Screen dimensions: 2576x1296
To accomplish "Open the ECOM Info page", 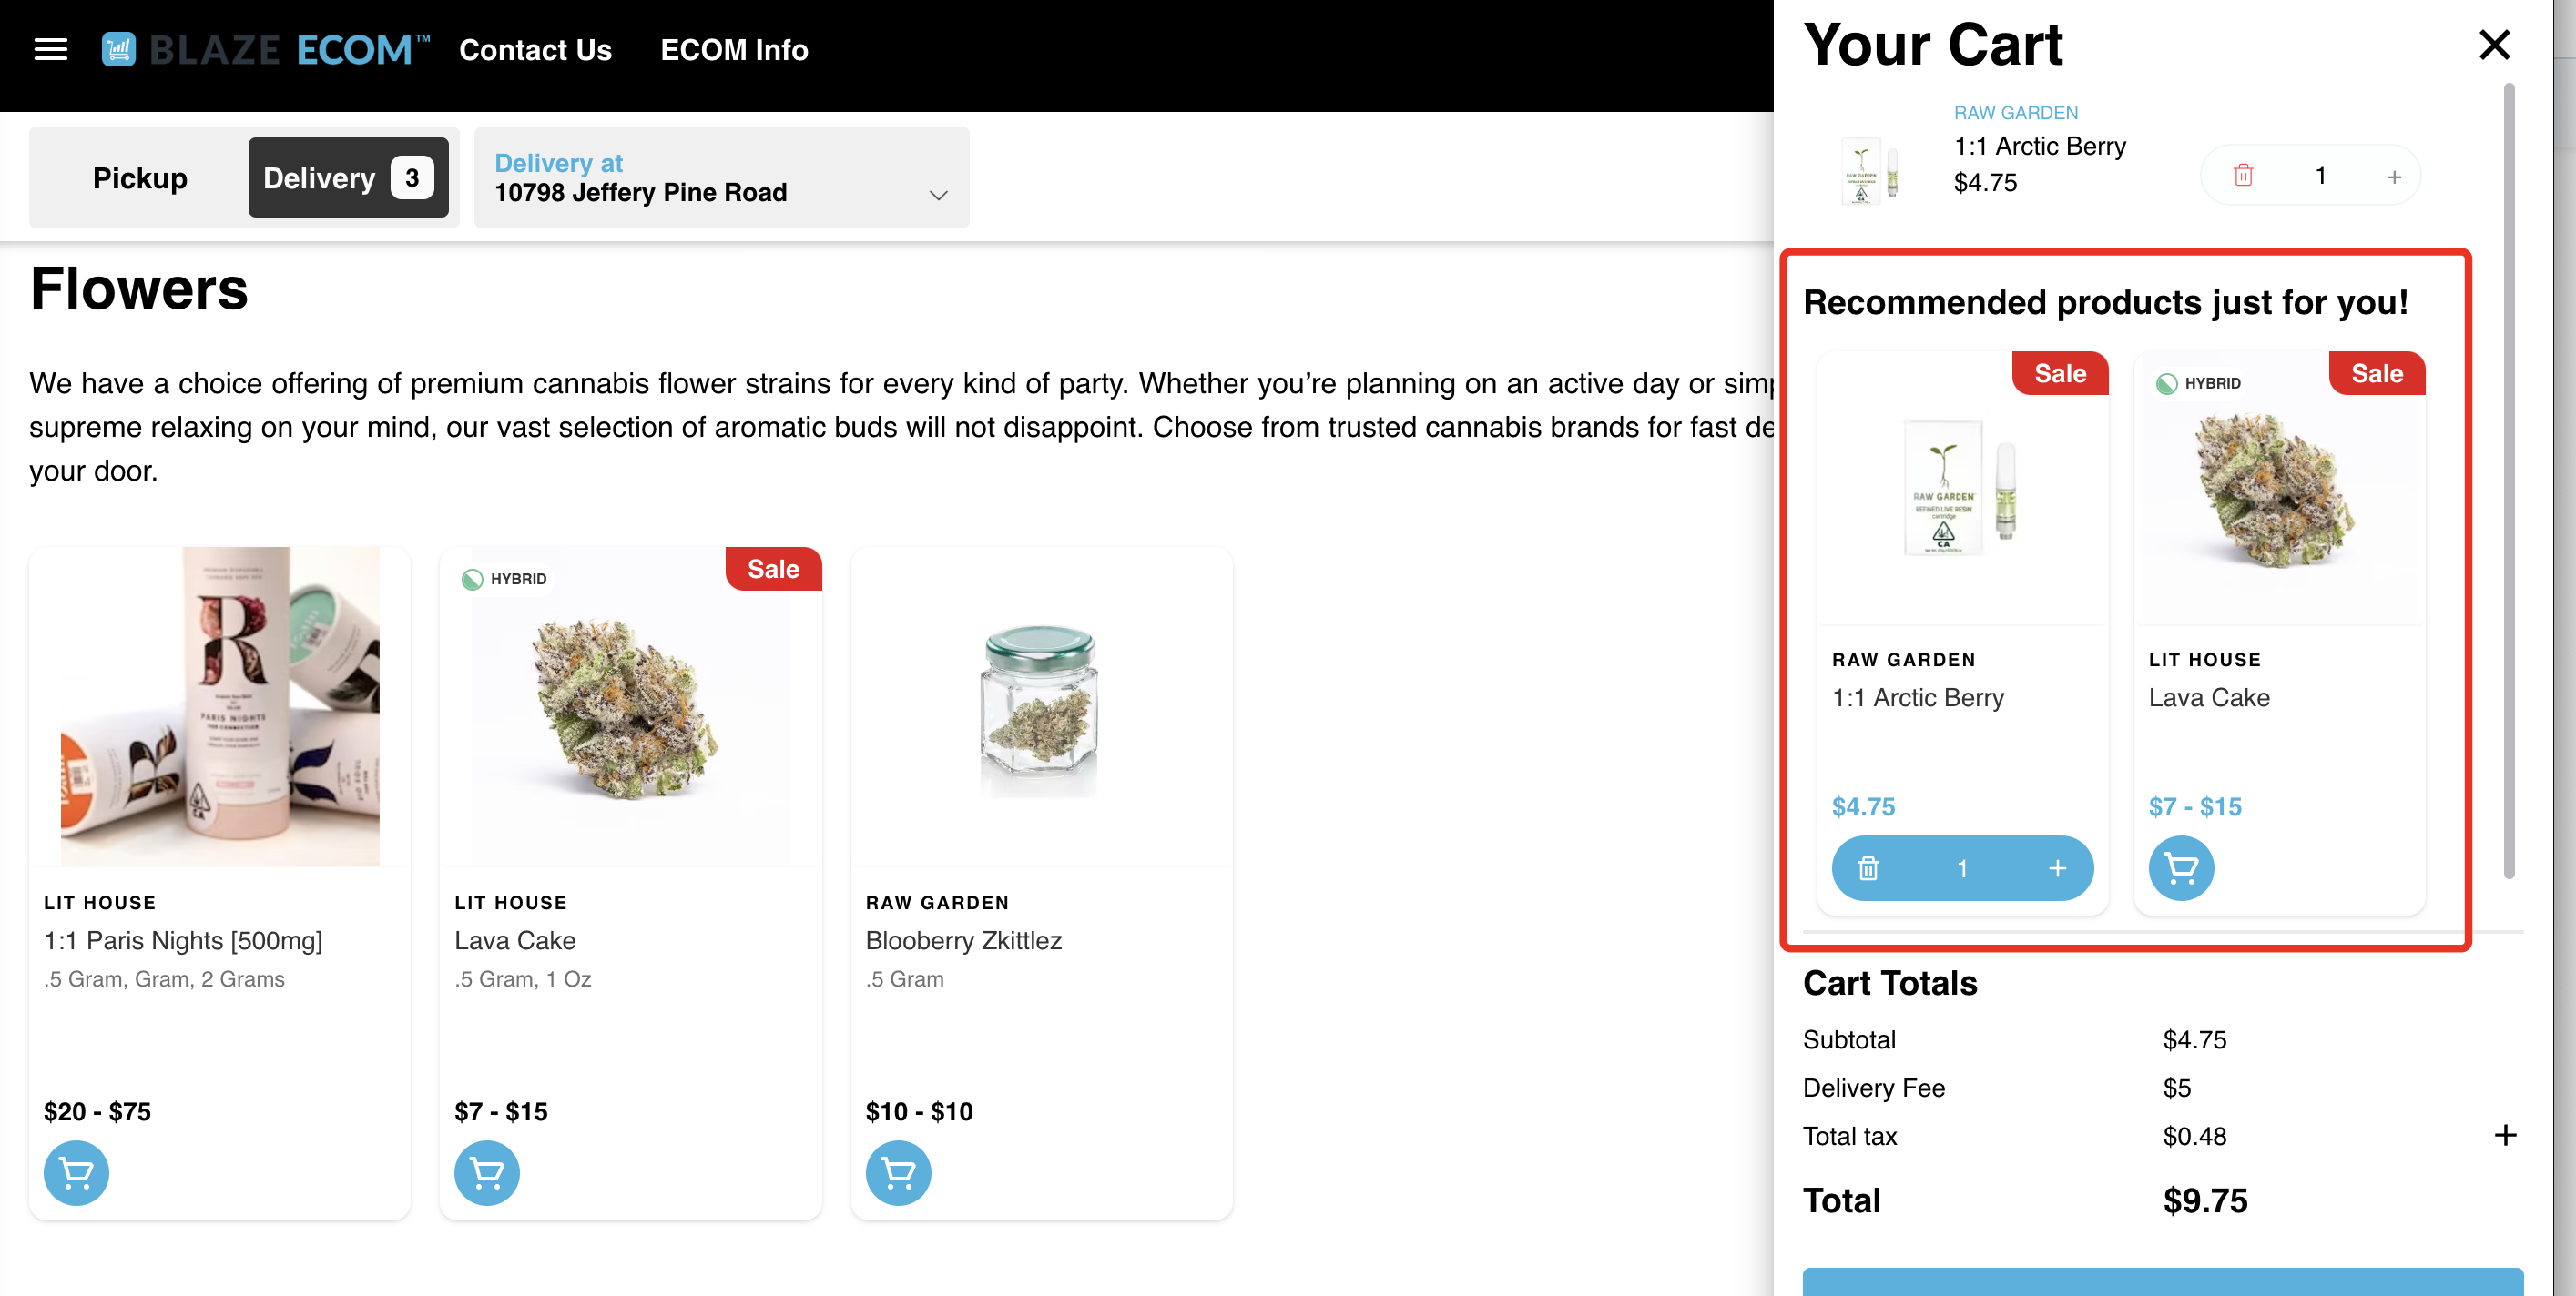I will [x=734, y=49].
